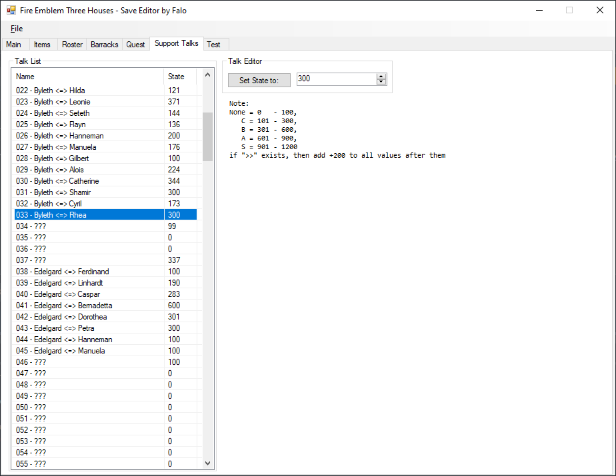The height and width of the screenshot is (476, 616).
Task: Click state value 371 for Leonie
Action: tap(174, 102)
